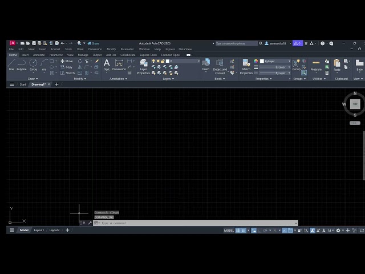This screenshot has width=365, height=274.
Task: Expand the Block panel
Action: 220,79
